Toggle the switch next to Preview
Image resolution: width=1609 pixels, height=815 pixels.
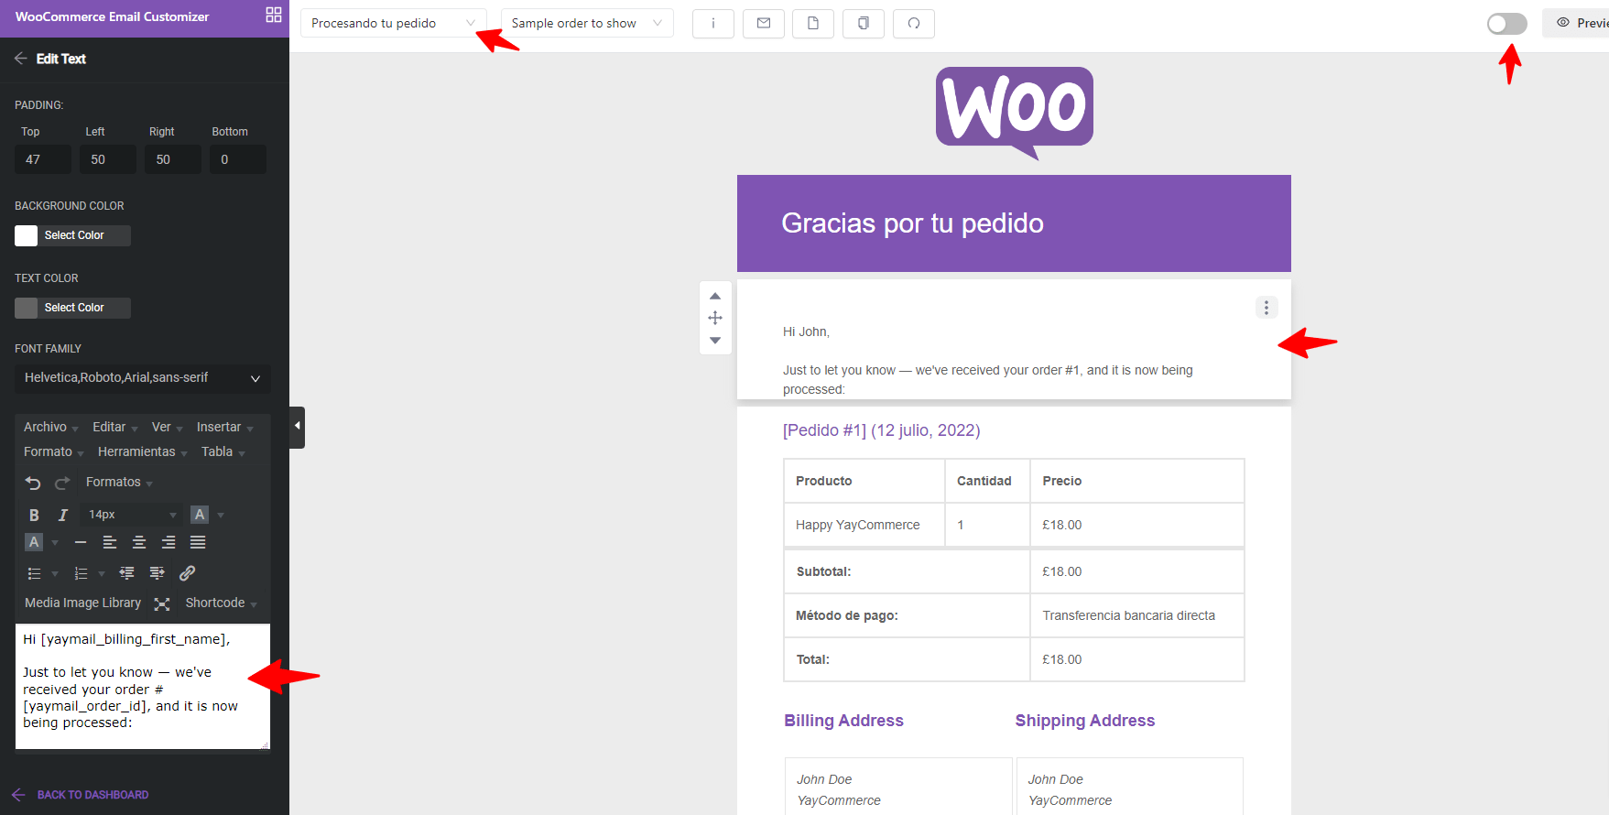coord(1506,24)
